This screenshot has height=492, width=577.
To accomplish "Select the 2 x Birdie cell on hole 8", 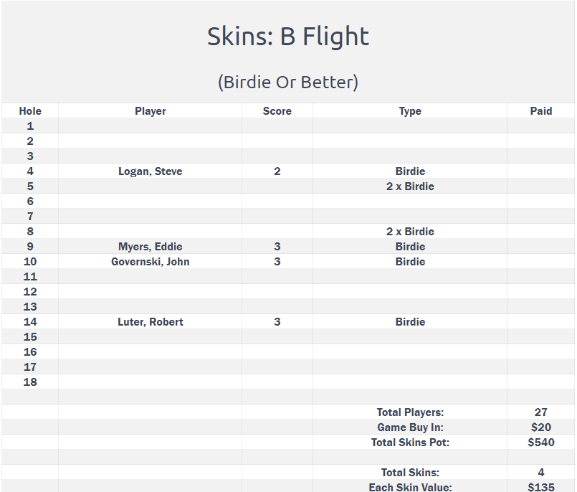I will (x=410, y=231).
